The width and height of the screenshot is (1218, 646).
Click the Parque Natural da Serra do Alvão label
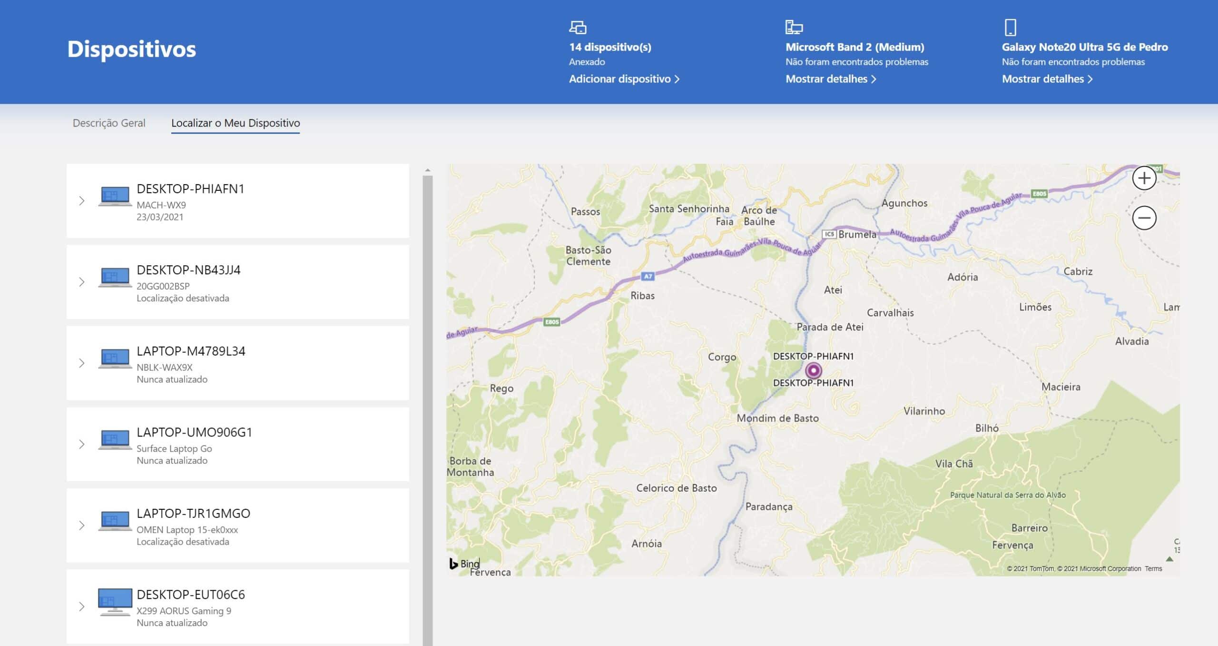tap(1008, 495)
